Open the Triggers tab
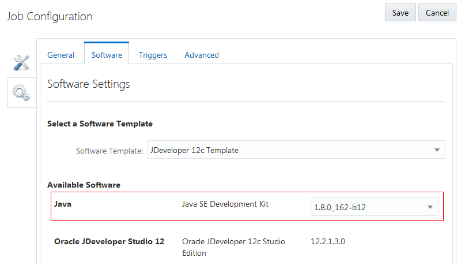 153,55
